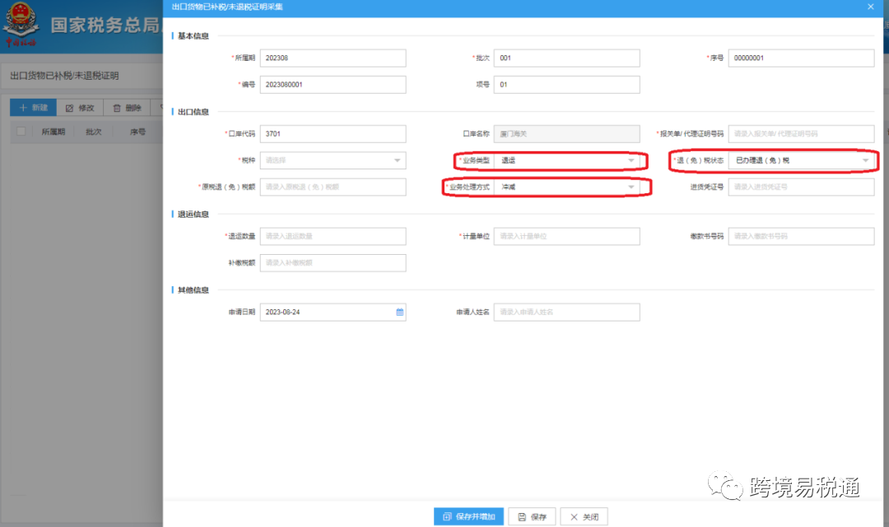Image resolution: width=889 pixels, height=527 pixels.
Task: Open the 税种 dropdown
Action: 333,160
